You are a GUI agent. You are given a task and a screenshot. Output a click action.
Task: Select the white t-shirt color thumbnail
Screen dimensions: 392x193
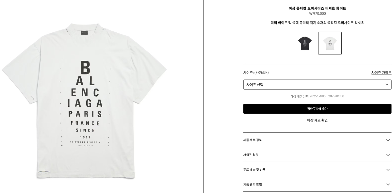coord(330,43)
